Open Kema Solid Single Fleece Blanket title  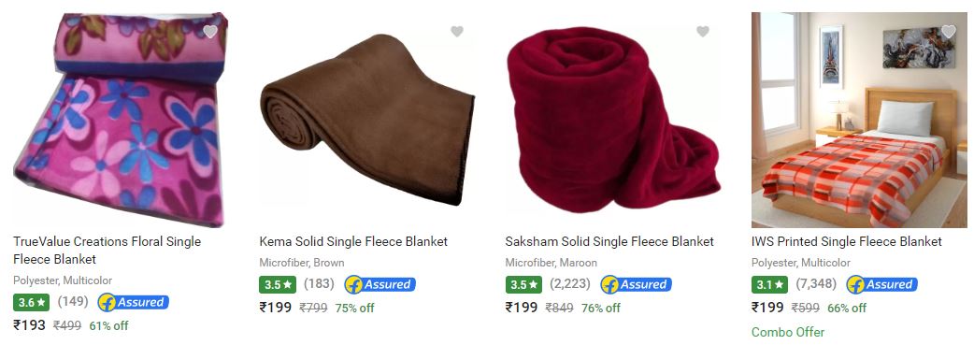click(x=353, y=241)
